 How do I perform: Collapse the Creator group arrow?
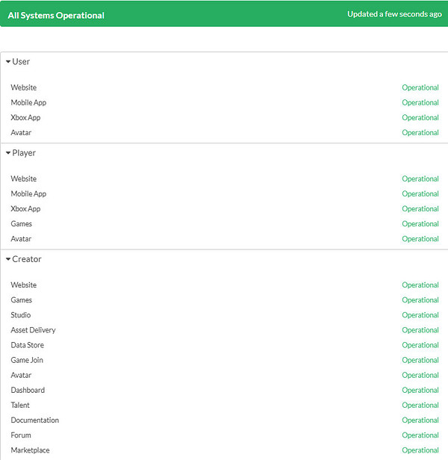pyautogui.click(x=8, y=259)
